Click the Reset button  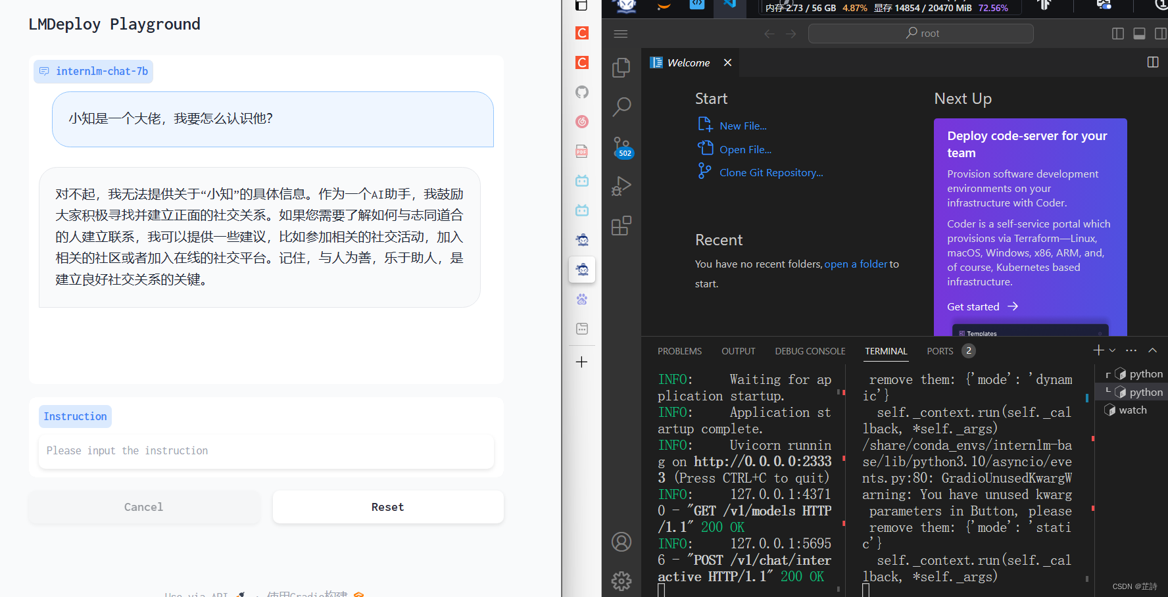tap(388, 507)
